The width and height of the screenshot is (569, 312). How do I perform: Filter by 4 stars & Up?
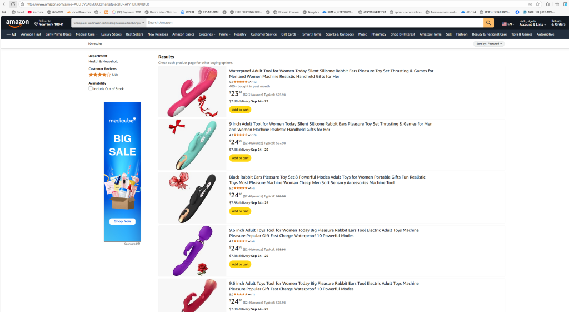coord(103,75)
